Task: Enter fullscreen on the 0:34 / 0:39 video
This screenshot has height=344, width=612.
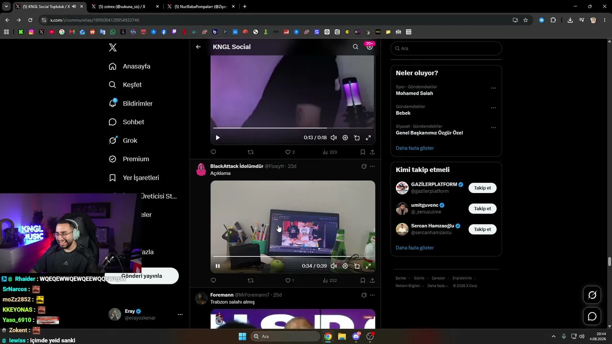Action: 368,266
